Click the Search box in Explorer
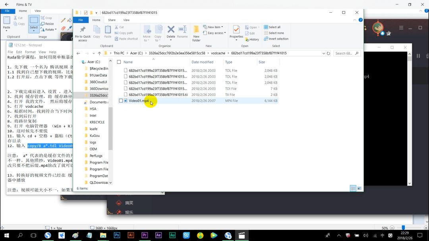 (347, 53)
